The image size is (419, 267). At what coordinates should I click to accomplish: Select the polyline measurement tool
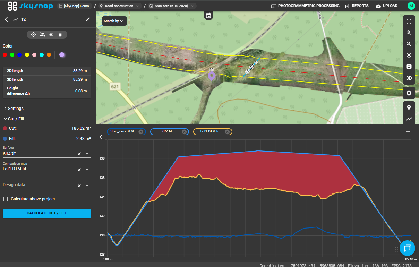pos(409,119)
